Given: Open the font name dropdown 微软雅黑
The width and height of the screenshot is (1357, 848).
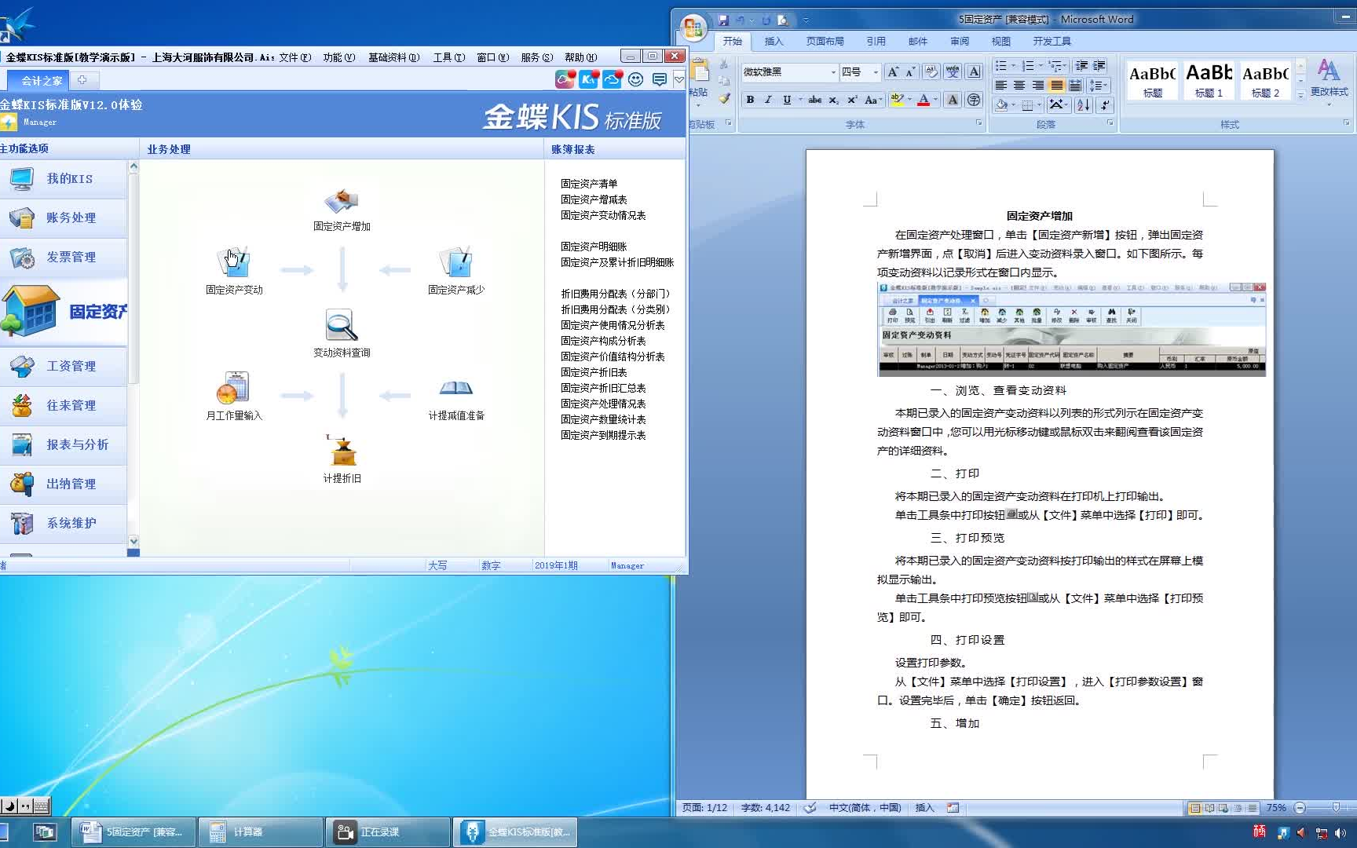Looking at the screenshot, I should click(x=833, y=72).
